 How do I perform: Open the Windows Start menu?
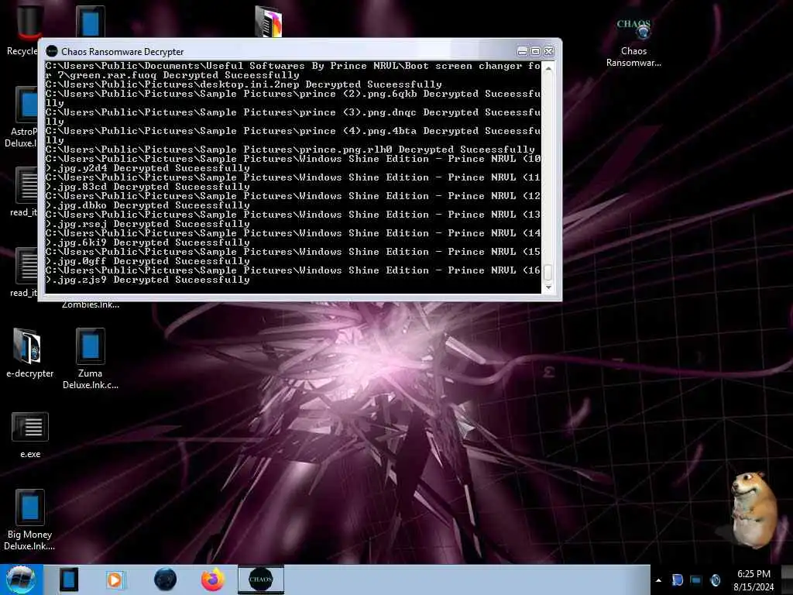pos(20,580)
